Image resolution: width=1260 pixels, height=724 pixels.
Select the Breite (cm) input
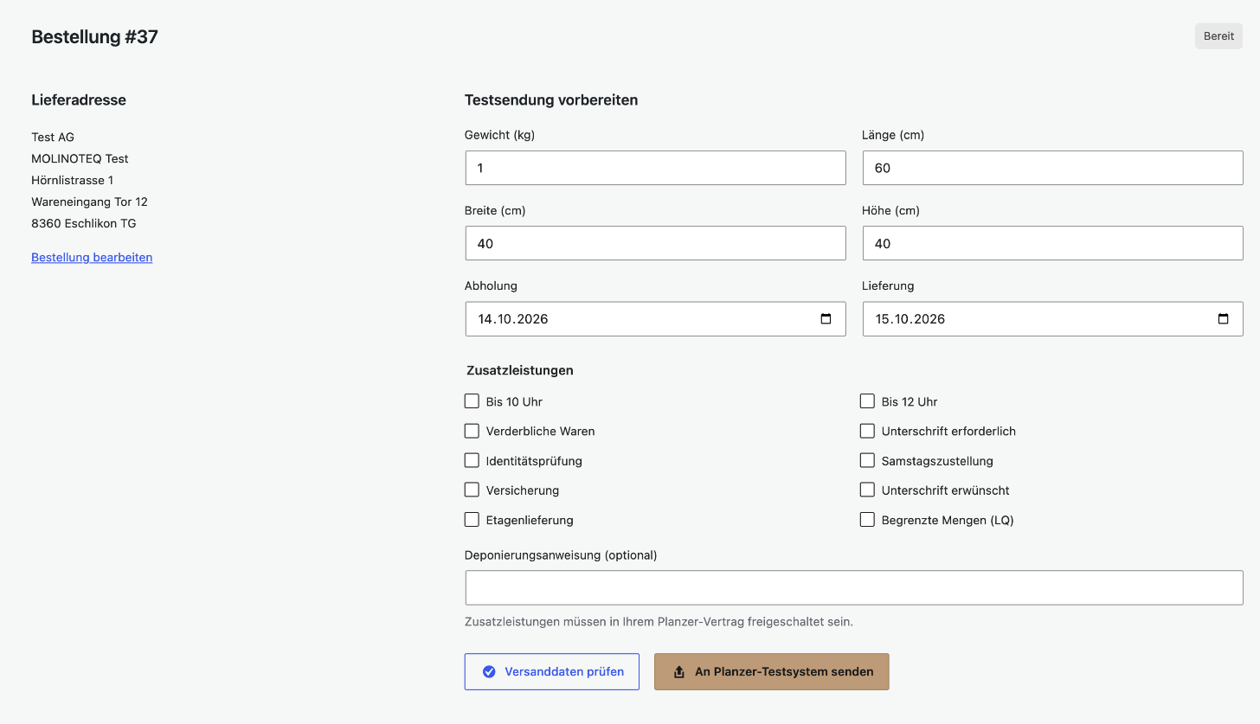655,243
